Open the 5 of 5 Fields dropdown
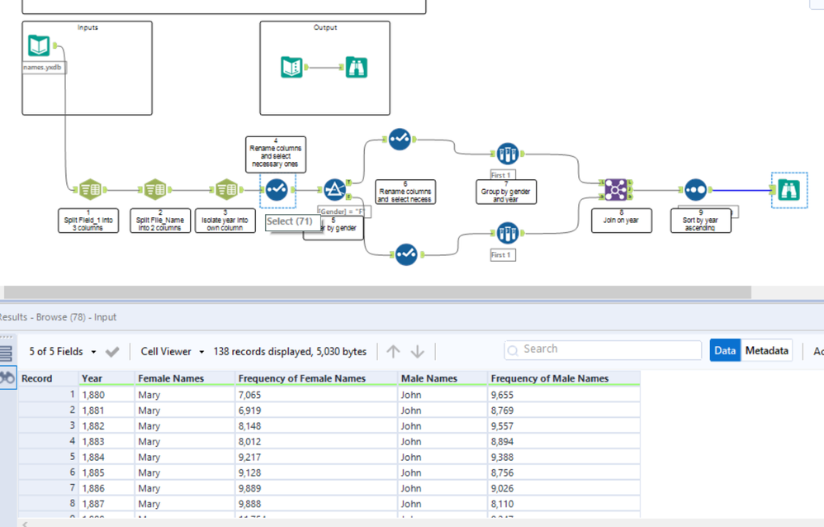824x527 pixels. 63,351
